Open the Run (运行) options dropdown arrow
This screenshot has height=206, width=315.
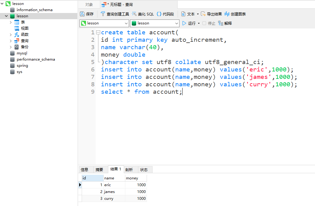199,23
